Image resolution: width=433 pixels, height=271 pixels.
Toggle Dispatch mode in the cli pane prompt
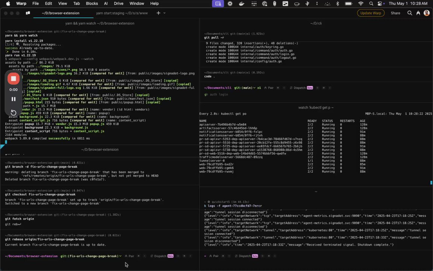pos(299,88)
